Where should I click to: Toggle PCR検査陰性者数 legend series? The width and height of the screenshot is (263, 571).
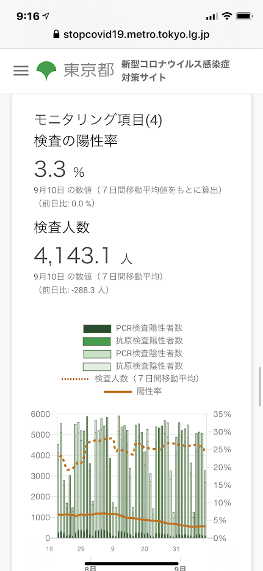133,354
